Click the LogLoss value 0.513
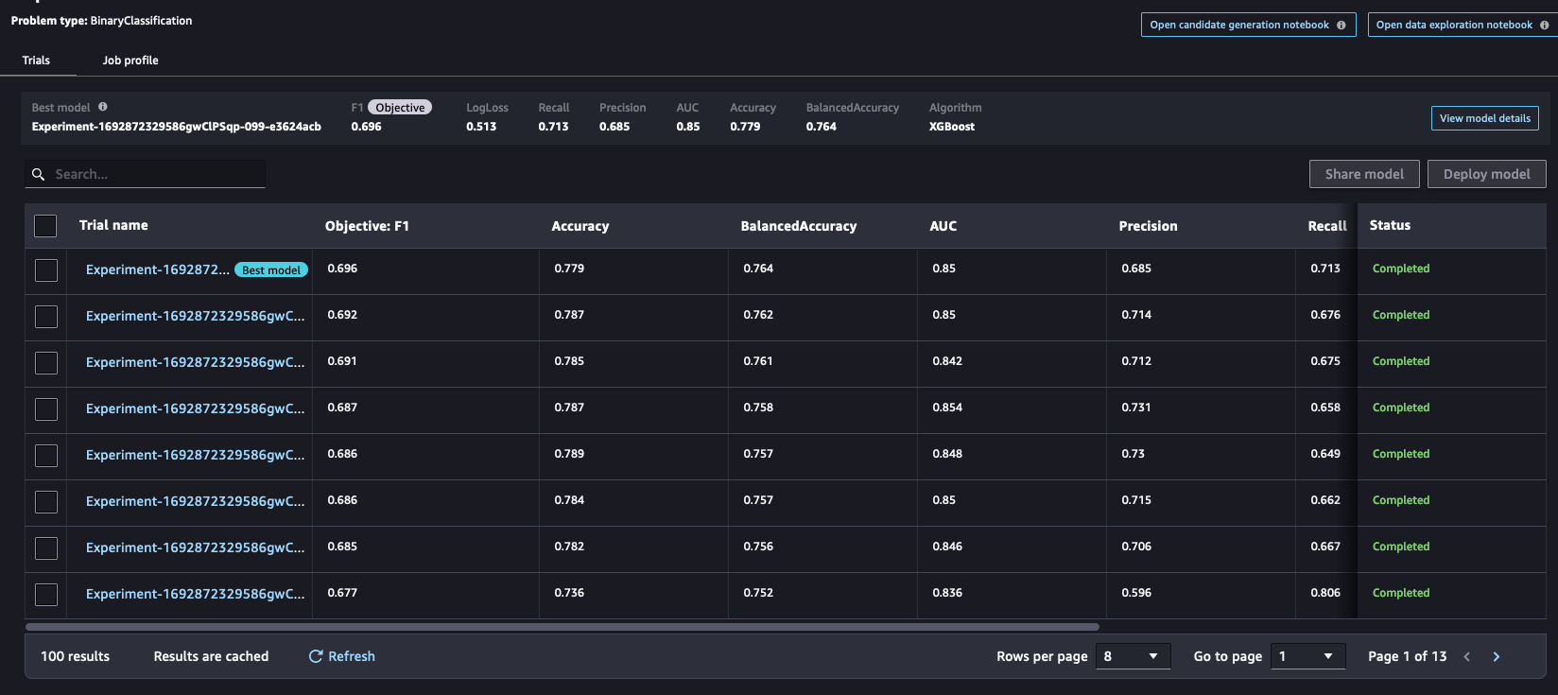Image resolution: width=1558 pixels, height=695 pixels. (481, 127)
